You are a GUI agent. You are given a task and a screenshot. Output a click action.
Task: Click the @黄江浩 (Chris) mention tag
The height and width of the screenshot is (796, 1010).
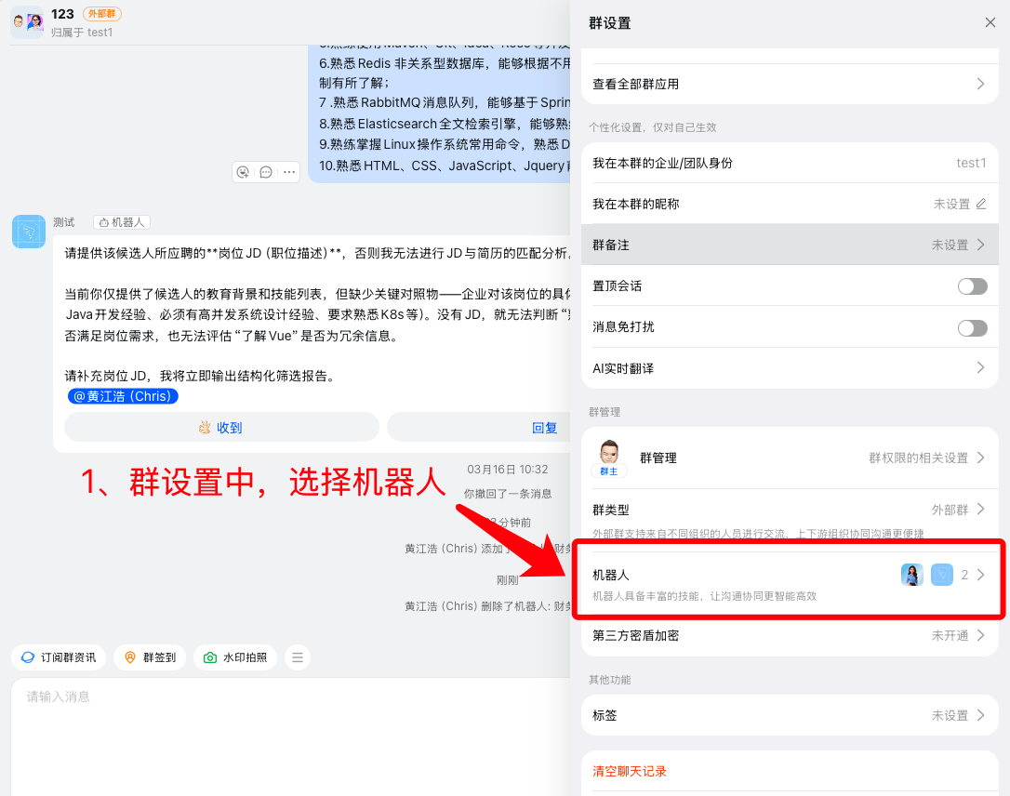123,396
